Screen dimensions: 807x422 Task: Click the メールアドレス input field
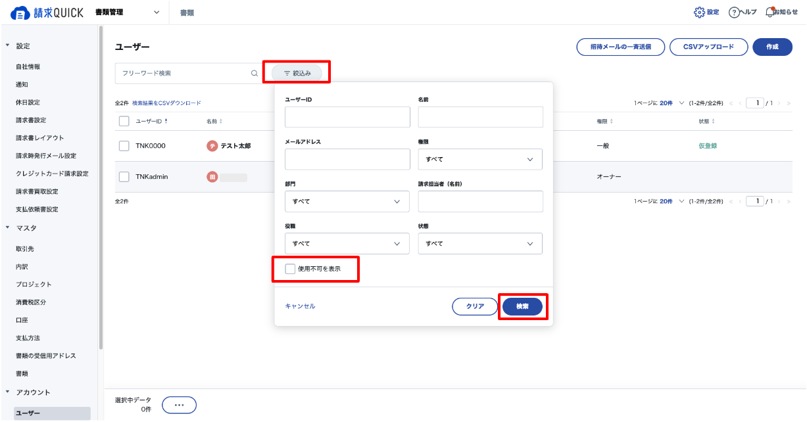coord(347,159)
